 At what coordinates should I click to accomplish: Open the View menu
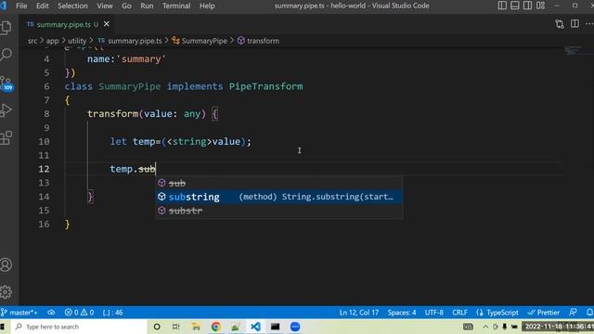coord(104,6)
